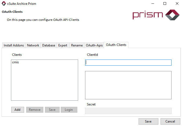
Task: Click the xSuite Archive Prism title bar icon
Action: tap(4, 3)
